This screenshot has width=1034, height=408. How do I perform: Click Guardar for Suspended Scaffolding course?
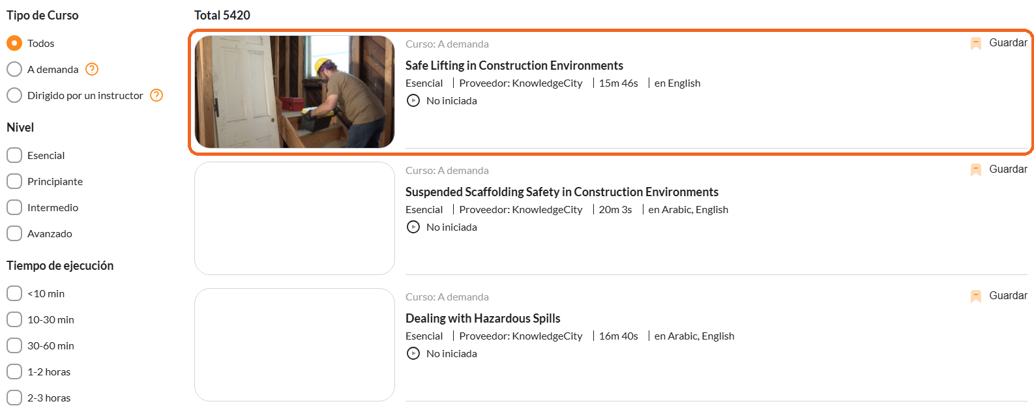[1008, 169]
